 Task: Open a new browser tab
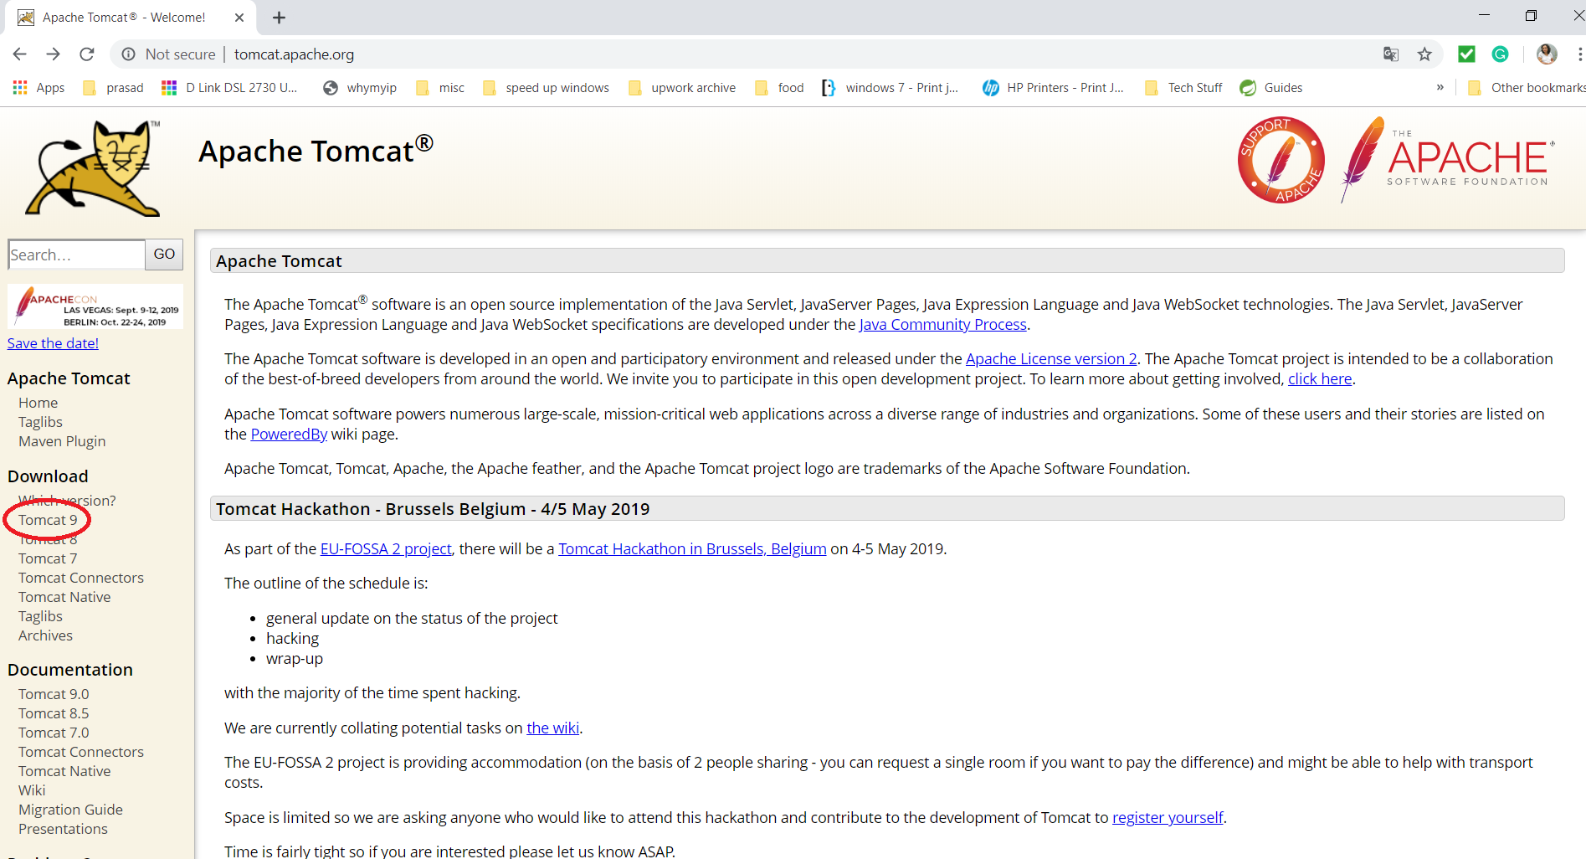280,18
